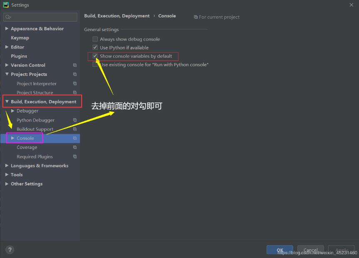Expand Languages & Frameworks arrow
The width and height of the screenshot is (359, 258).
coord(7,166)
